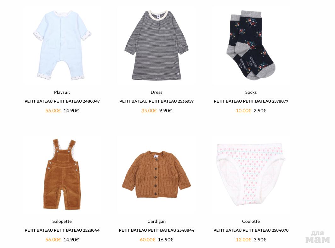Click the Coulotte category label
The image size is (335, 248).
(251, 221)
